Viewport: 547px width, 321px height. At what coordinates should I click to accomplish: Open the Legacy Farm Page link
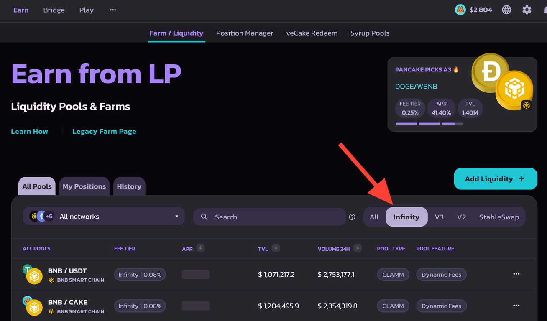(104, 131)
